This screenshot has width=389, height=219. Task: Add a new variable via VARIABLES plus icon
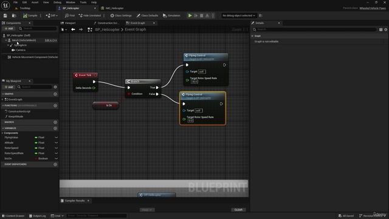tap(55, 128)
